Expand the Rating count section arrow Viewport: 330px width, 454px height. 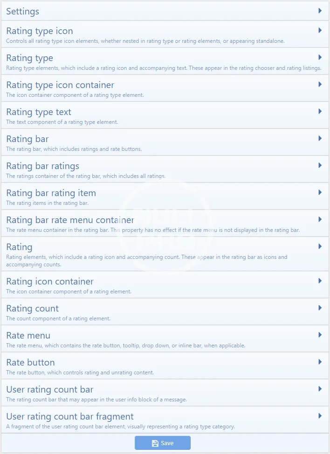coord(320,308)
